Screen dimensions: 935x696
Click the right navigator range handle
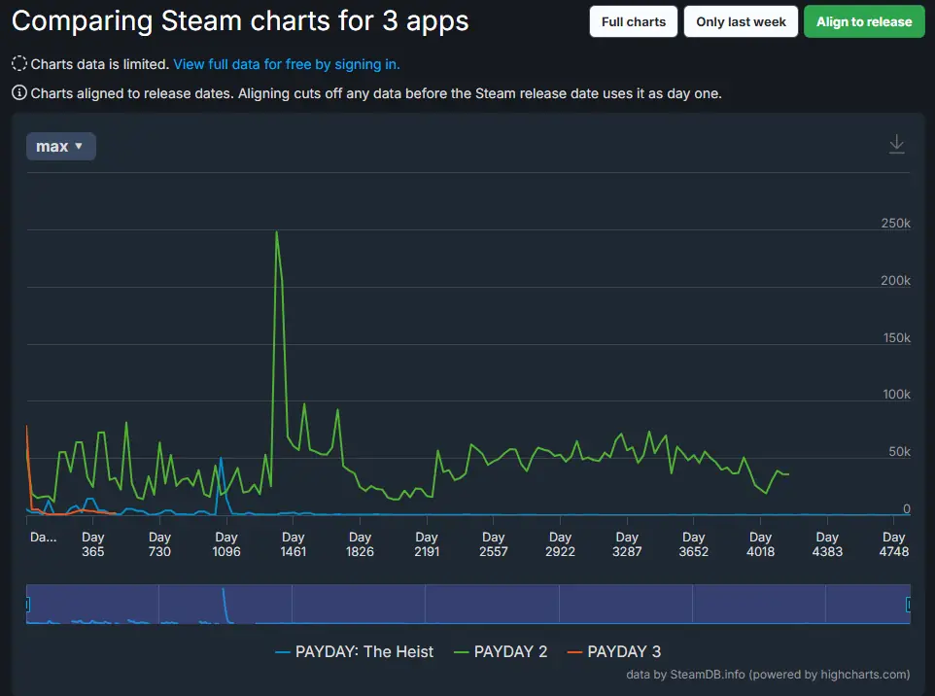pos(909,605)
